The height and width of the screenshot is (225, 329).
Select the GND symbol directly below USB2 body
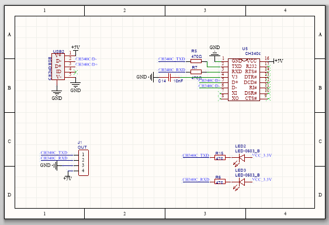point(57,95)
